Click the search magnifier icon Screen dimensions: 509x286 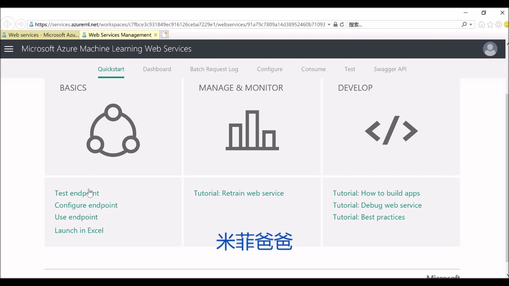click(464, 24)
